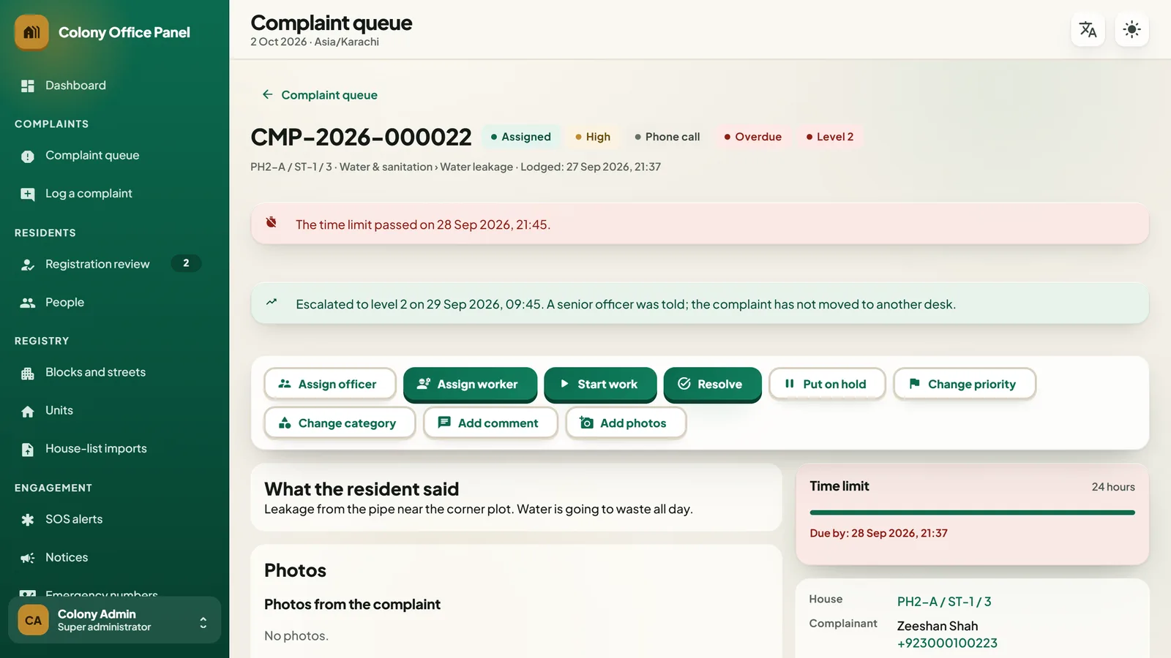
Task: Click the SOS alerts asterisk icon
Action: 28,520
